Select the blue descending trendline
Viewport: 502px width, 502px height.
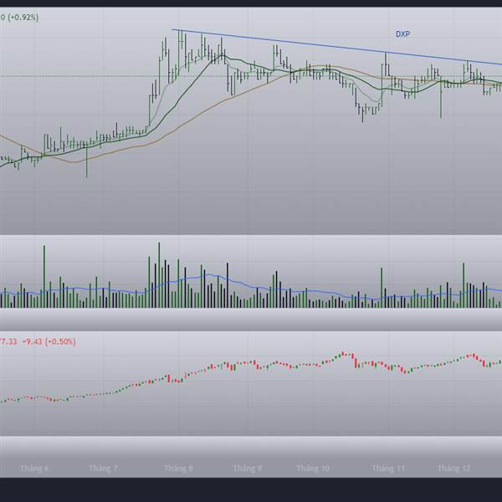(x=337, y=47)
